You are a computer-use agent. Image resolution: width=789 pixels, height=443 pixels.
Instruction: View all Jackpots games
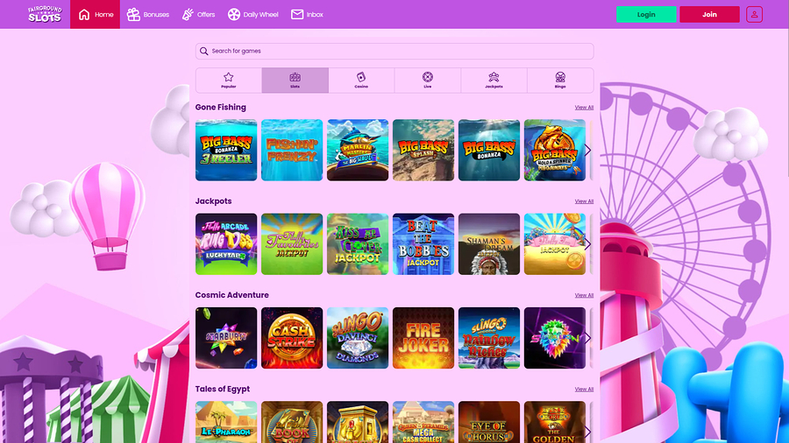coord(584,201)
